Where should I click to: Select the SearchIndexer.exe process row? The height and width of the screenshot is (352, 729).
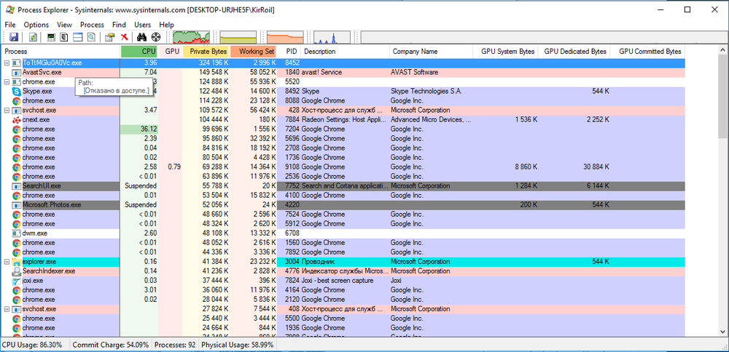click(x=344, y=271)
